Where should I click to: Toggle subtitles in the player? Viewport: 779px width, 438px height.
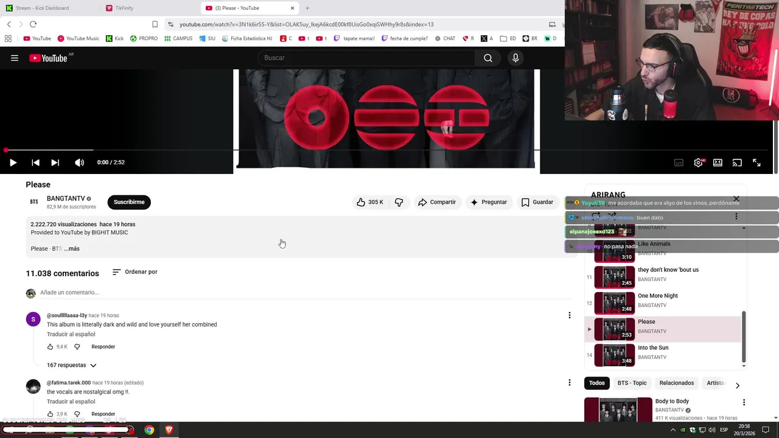tap(679, 162)
